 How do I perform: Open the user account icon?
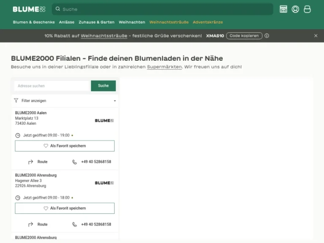[x=295, y=9]
